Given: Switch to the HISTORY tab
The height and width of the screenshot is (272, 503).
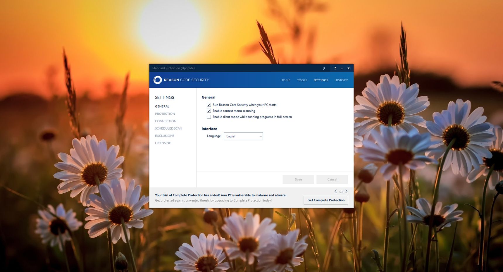Looking at the screenshot, I should pos(341,80).
